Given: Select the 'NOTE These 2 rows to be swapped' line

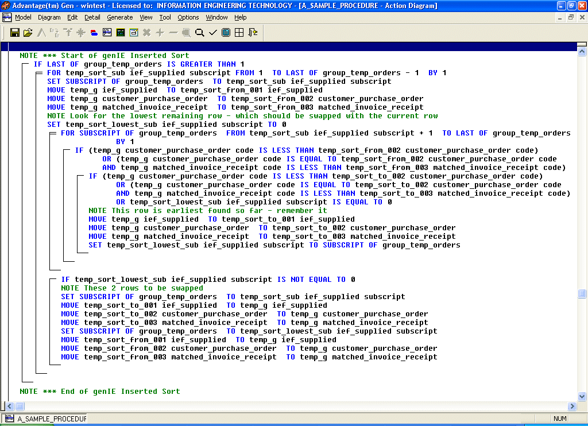Looking at the screenshot, I should click(131, 288).
